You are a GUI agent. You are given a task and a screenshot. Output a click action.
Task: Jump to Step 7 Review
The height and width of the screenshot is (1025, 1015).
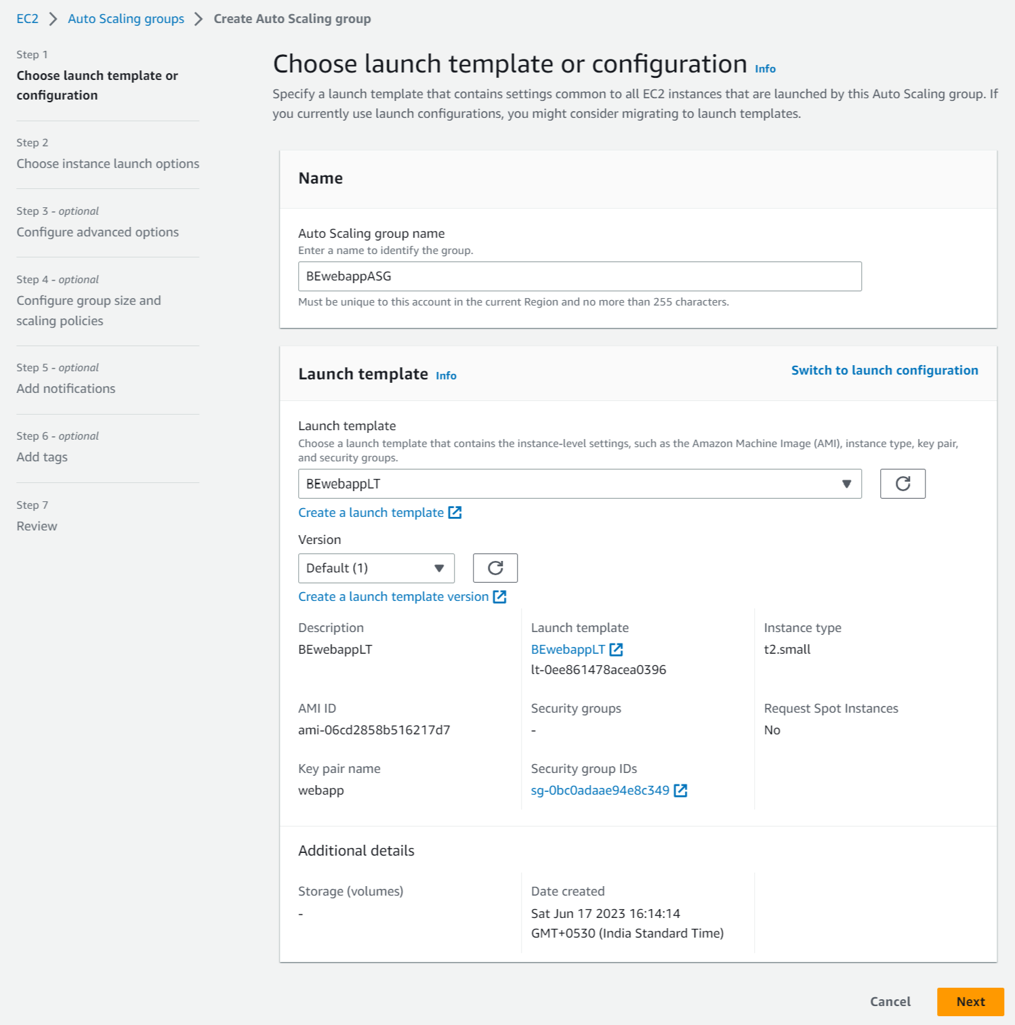(37, 525)
